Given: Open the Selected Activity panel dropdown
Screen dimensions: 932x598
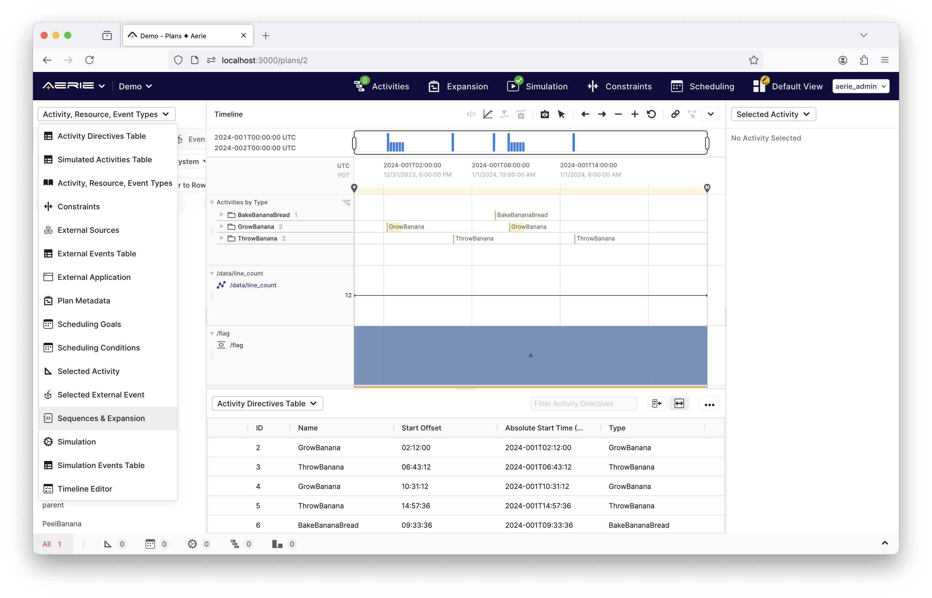Looking at the screenshot, I should click(773, 114).
